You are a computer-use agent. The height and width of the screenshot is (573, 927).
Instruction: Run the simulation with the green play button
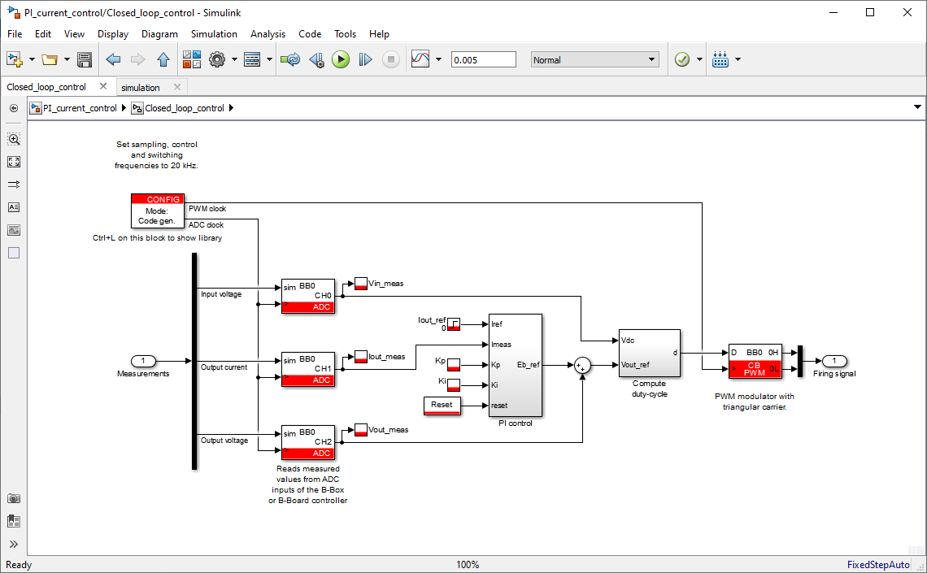point(341,59)
